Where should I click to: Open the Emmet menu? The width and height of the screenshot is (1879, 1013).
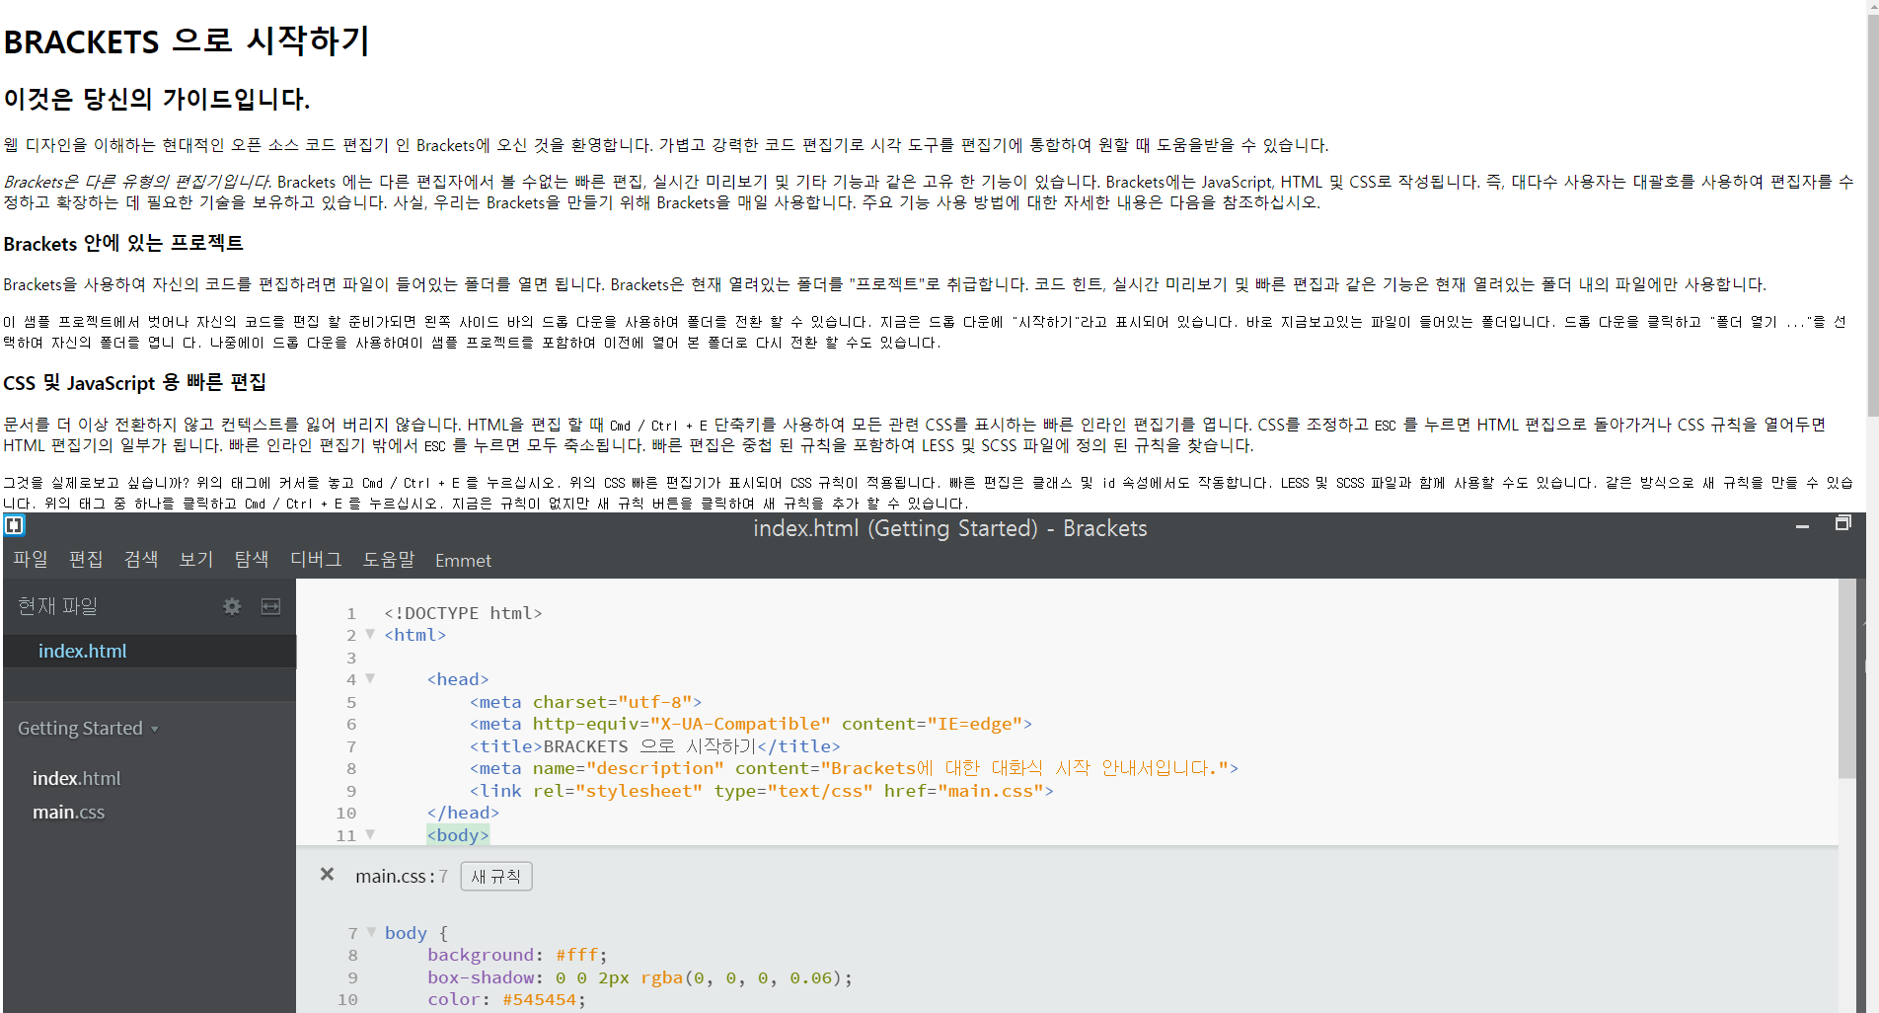tap(463, 561)
